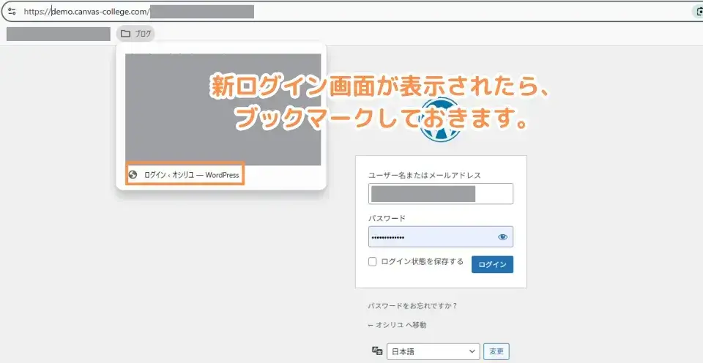The image size is (703, 363).
Task: Open the パスワードをお忘れですか？ link
Action: pyautogui.click(x=412, y=306)
